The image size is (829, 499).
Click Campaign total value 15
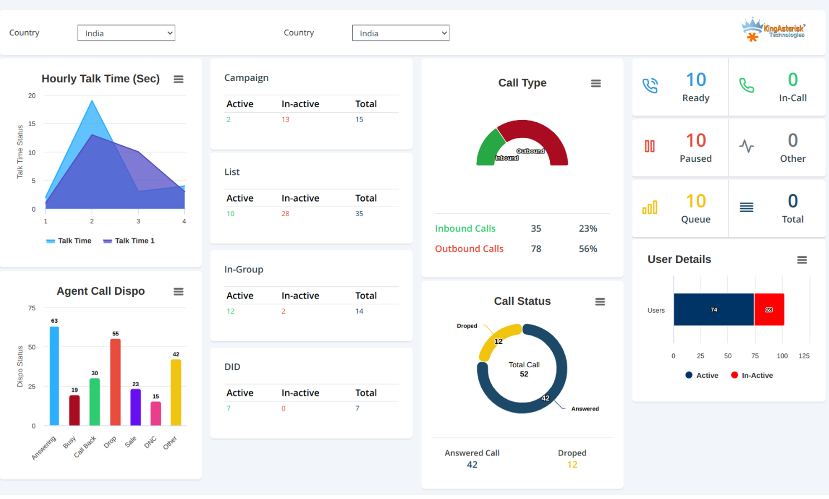point(359,119)
